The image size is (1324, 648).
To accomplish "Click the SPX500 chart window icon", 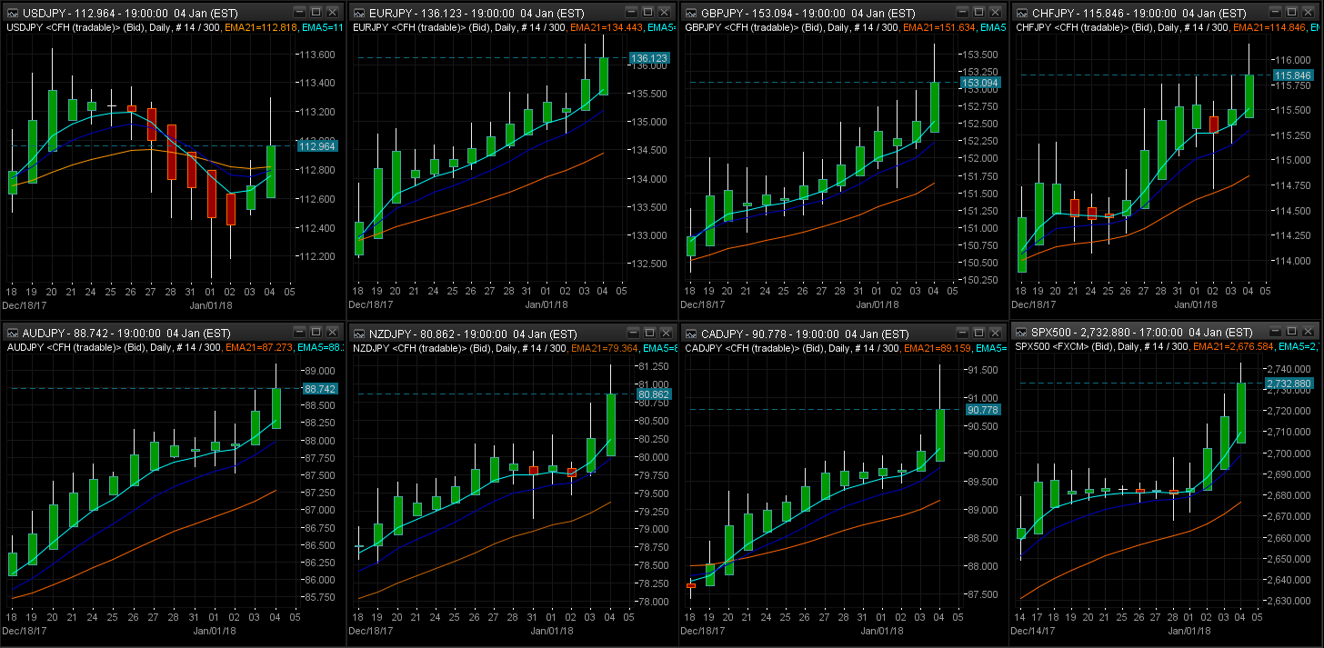I will 1022,334.
